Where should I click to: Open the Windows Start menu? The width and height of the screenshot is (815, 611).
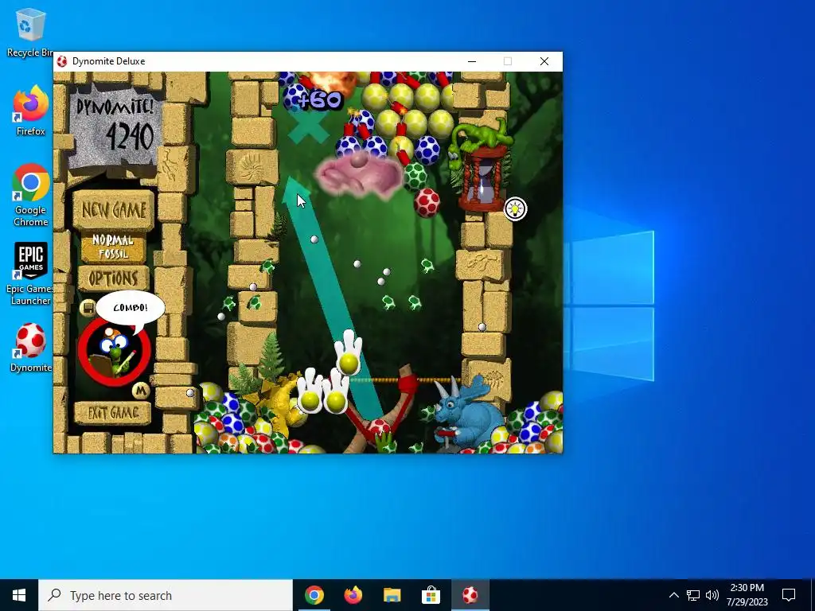(19, 595)
